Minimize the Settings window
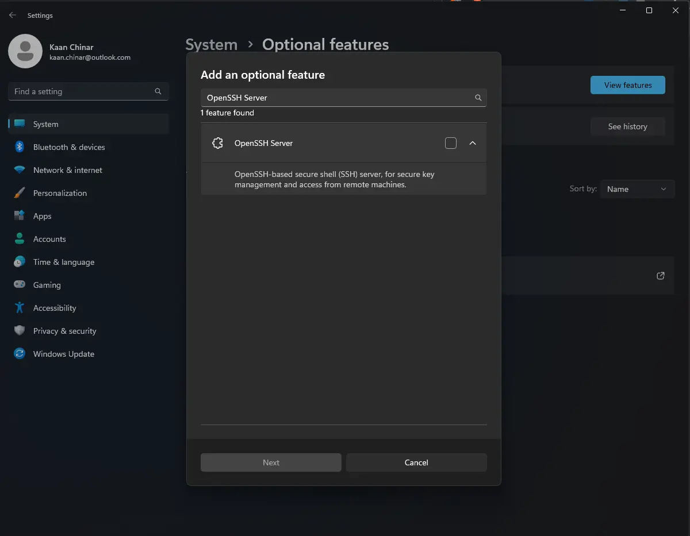Image resolution: width=690 pixels, height=536 pixels. coord(623,10)
